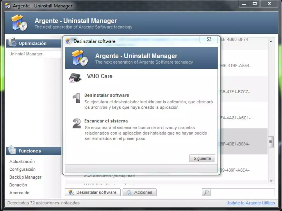This screenshot has height=211, width=282.
Task: Click the vertical scrollbar thumb
Action: (271, 142)
